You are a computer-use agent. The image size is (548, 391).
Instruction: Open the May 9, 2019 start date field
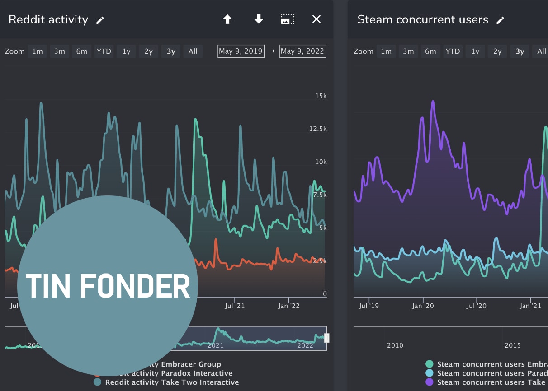point(241,51)
